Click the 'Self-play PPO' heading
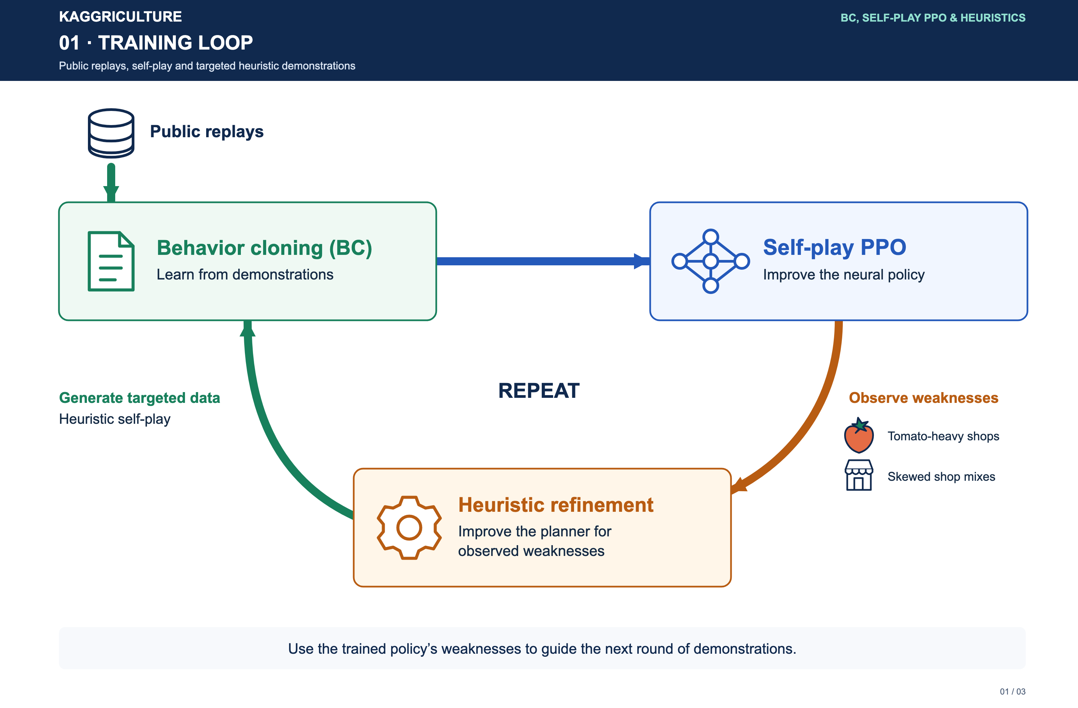The width and height of the screenshot is (1078, 708). click(x=834, y=247)
